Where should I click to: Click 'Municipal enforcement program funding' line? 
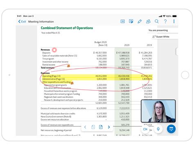coord(62,94)
